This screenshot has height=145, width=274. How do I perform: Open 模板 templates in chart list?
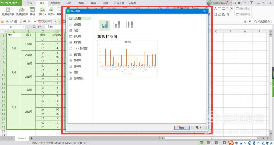click(74, 72)
